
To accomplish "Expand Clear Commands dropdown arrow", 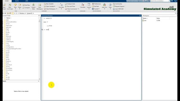I will click(x=78, y=9).
